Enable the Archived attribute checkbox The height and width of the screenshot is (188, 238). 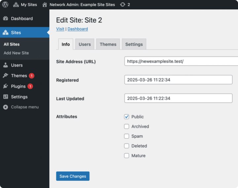pos(127,126)
